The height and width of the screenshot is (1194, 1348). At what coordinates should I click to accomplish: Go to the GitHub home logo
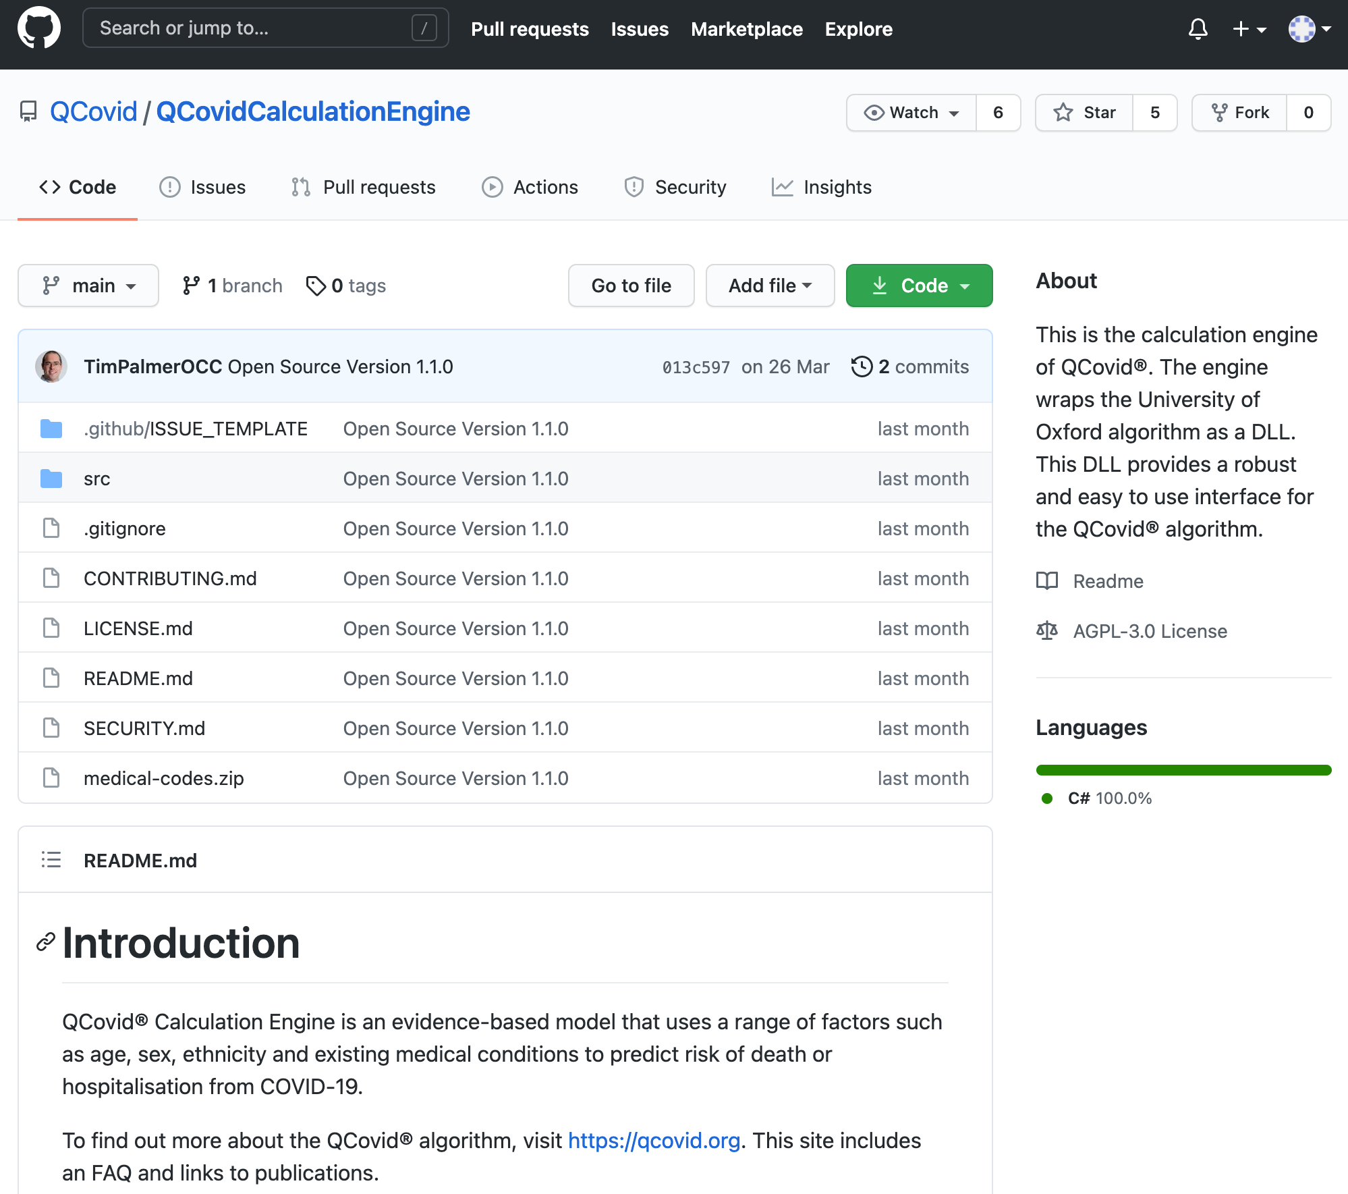click(38, 28)
